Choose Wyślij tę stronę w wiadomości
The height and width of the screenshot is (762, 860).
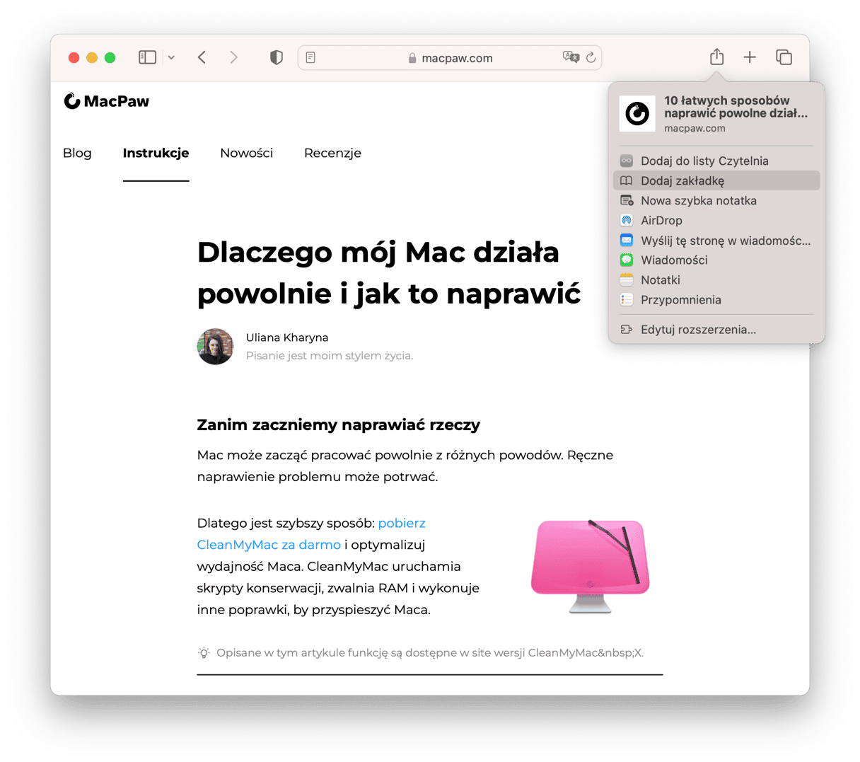tap(716, 240)
